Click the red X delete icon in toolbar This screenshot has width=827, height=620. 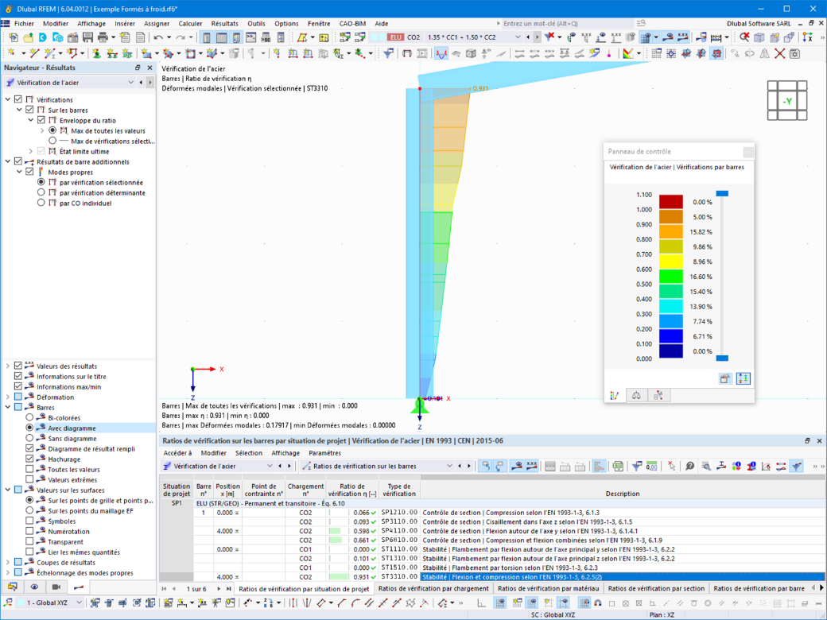point(779,53)
